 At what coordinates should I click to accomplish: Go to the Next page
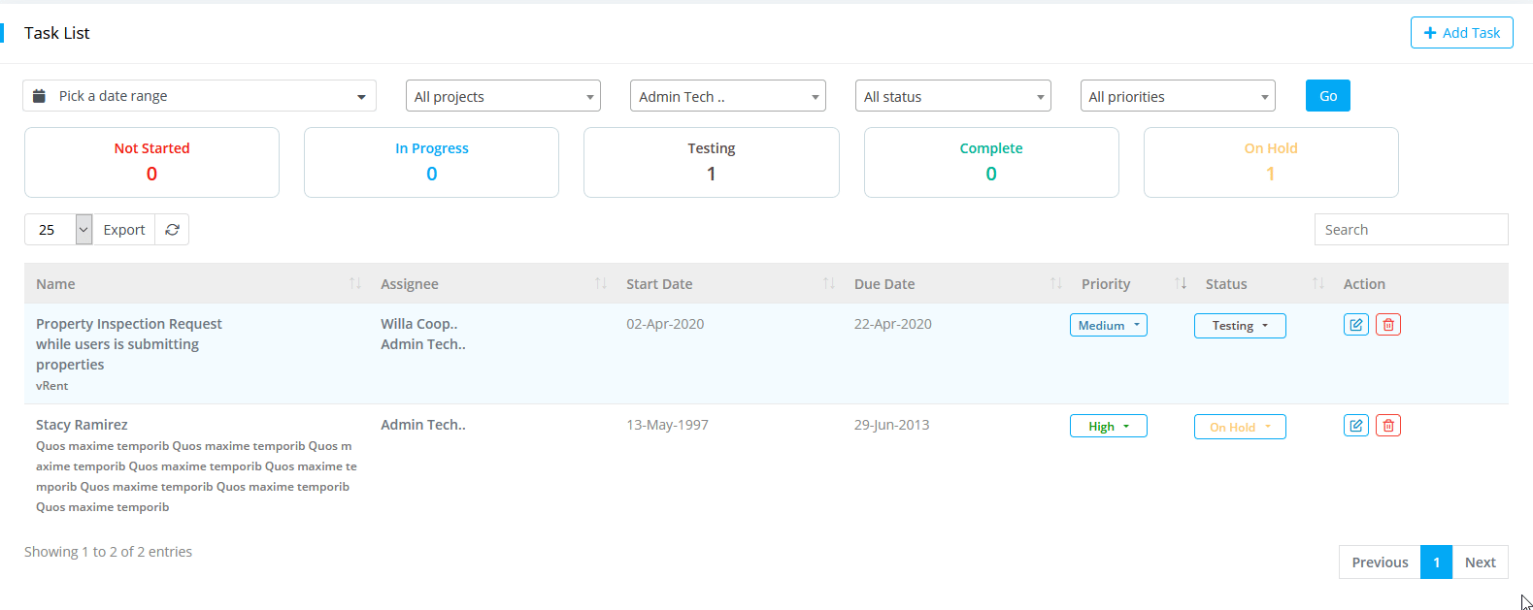1480,562
